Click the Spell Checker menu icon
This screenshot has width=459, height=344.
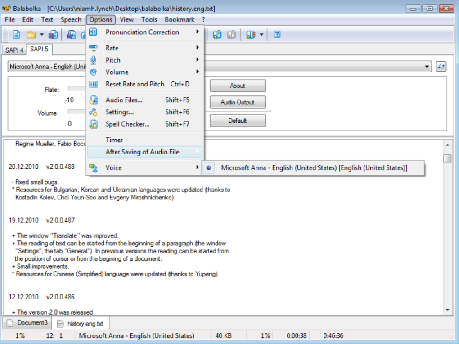coord(93,124)
